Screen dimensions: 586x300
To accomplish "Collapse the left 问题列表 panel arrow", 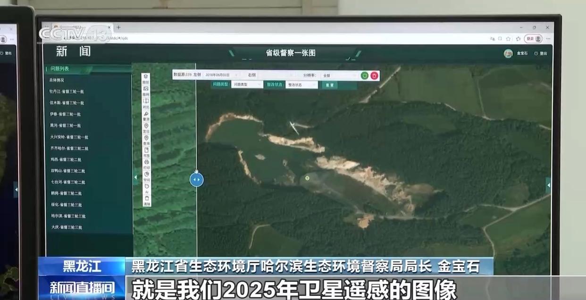I will (x=135, y=178).
